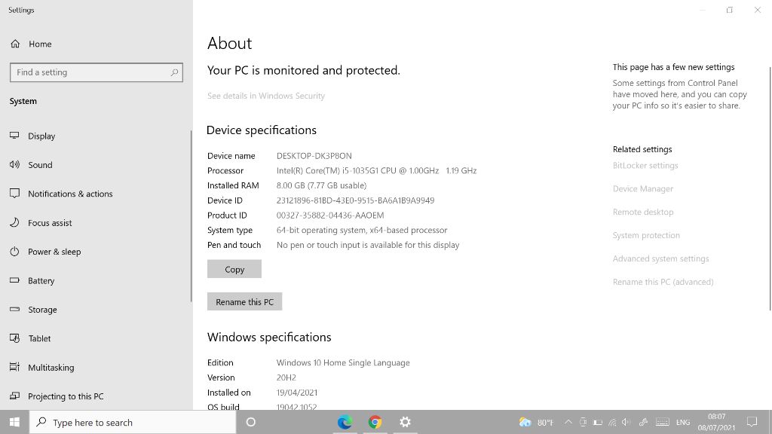Click the Type here to search taskbar box
Image resolution: width=772 pixels, height=434 pixels.
point(133,422)
